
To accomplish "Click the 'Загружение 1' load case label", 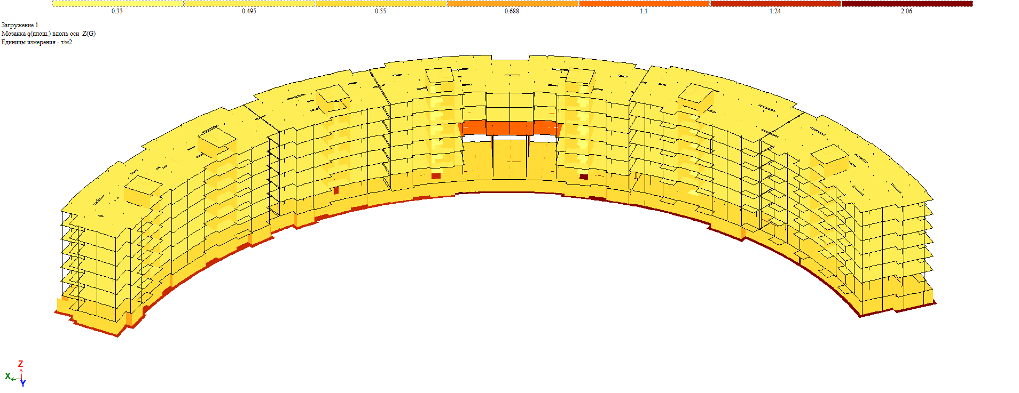I will coord(20,25).
